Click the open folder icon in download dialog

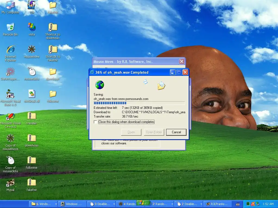[161, 86]
